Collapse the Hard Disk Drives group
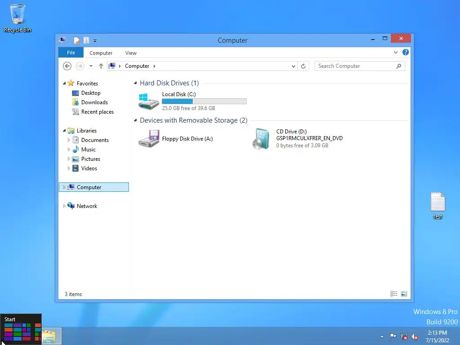Screen dimensions: 460x345 point(135,83)
